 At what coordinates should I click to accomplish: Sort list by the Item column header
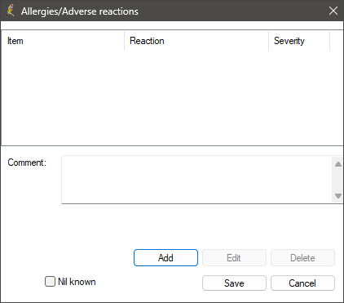pos(63,41)
